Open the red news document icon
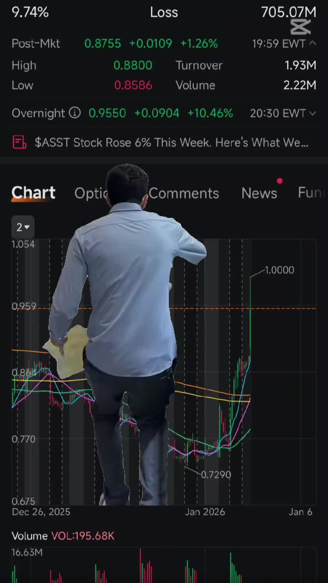Viewport: 328px width, 583px height. coord(19,142)
